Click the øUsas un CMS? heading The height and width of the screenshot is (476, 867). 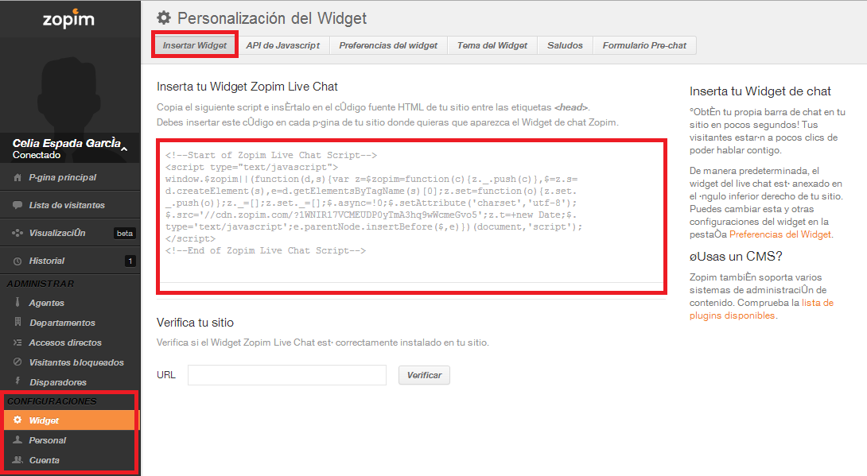point(736,256)
